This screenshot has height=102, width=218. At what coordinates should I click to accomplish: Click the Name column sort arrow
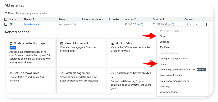coord(34,19)
